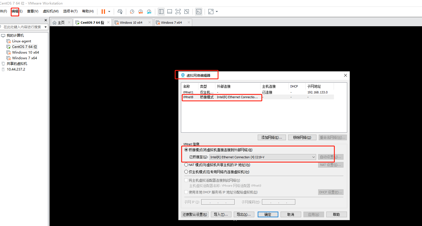Screen dimensions: 422x226
Task: Open the dropdown arrow beside the pause icon
Action: 109,12
